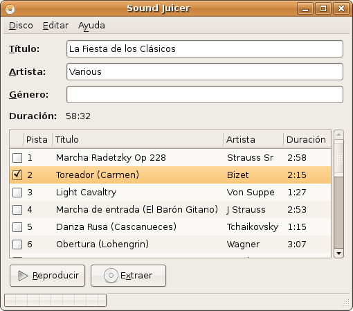Click the track list scrollbar thumb
Viewport: 353px width, 311px height.
(x=338, y=158)
